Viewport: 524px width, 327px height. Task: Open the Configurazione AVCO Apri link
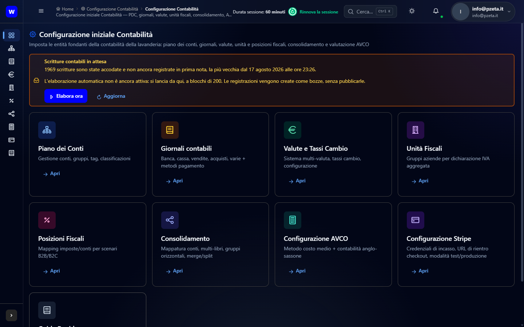coord(297,271)
